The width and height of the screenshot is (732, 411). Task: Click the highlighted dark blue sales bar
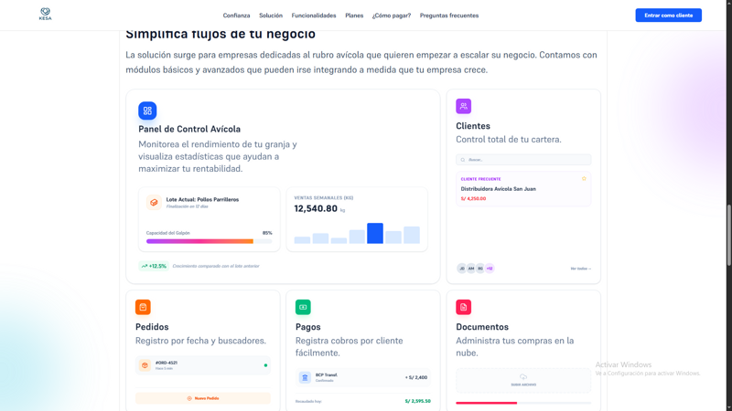coord(375,233)
